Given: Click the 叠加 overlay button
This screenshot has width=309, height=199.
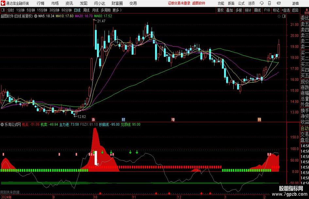Looking at the screenshot, I should [230, 10].
